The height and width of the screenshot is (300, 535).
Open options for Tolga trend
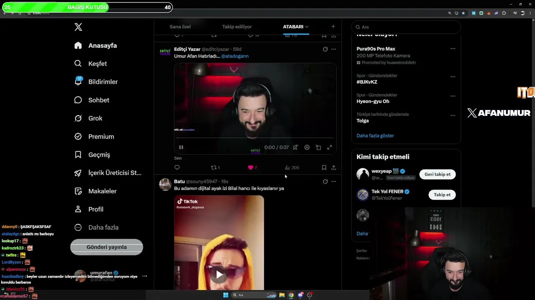[x=453, y=115]
